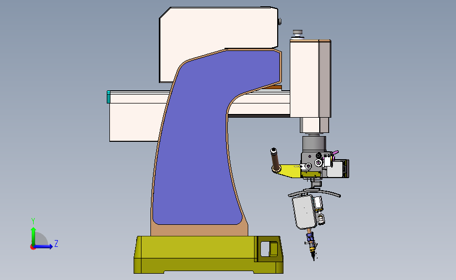The width and height of the screenshot is (456, 280).
Task: Click the red origin dot of triad
Action: tap(33, 247)
